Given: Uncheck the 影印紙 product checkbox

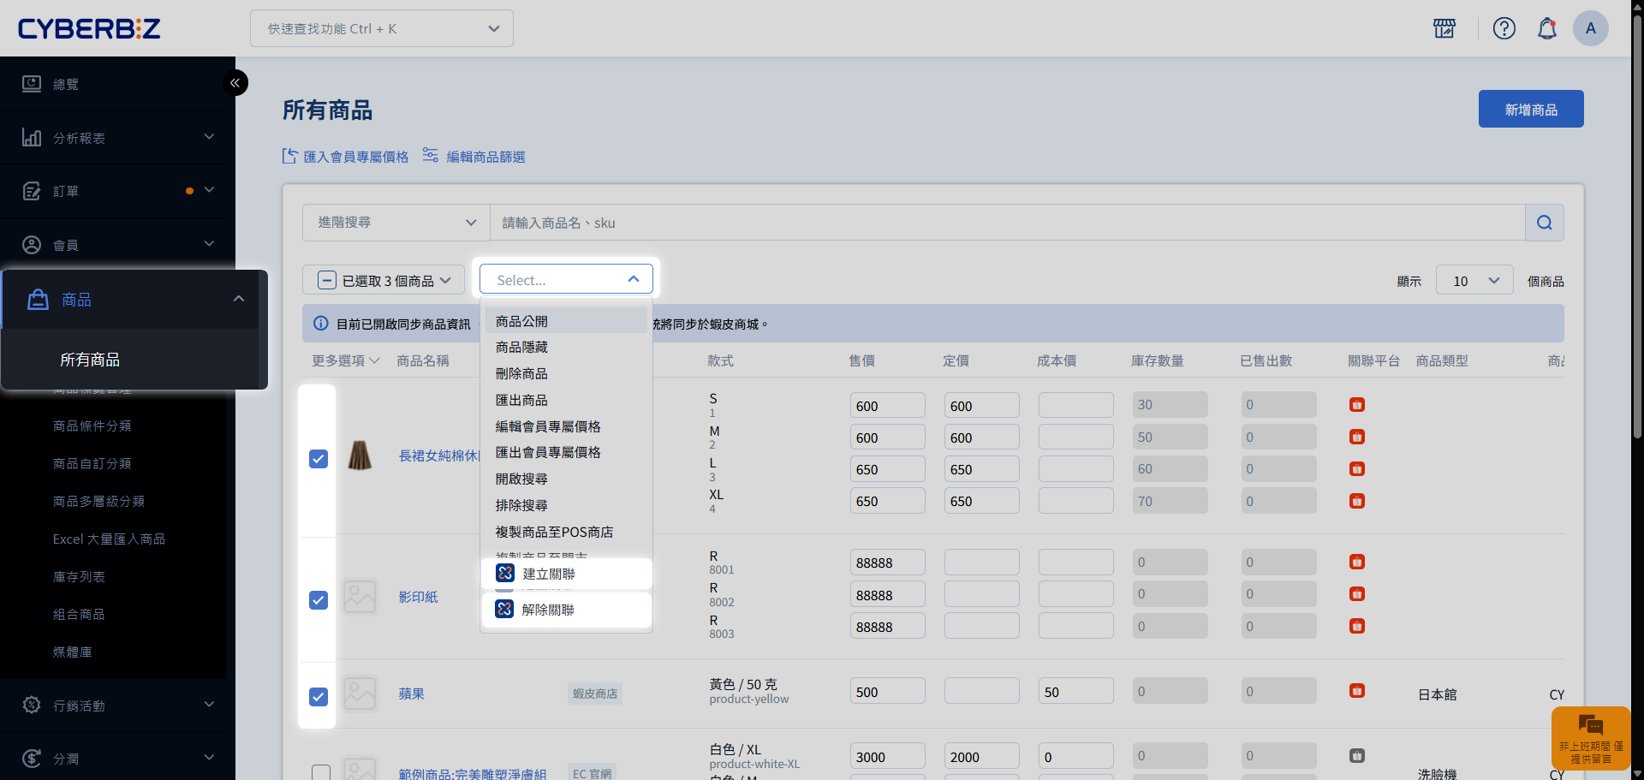Looking at the screenshot, I should pyautogui.click(x=319, y=600).
